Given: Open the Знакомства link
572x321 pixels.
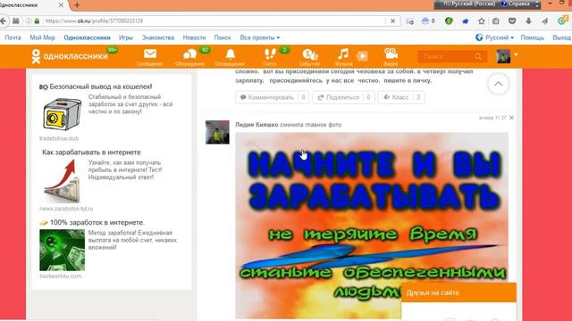Looking at the screenshot, I should pos(158,37).
